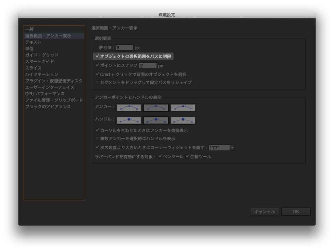Open the corner widget angle dropdown
Image resolution: width=334 pixels, height=251 pixels.
[x=232, y=148]
